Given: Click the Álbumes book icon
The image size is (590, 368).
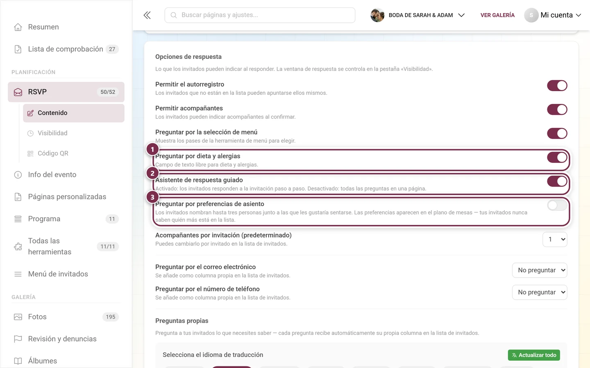Looking at the screenshot, I should 18,361.
